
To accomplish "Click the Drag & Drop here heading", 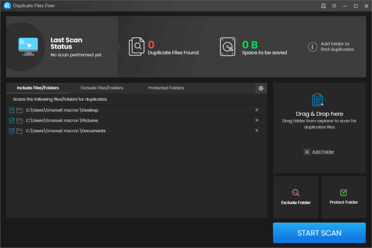I will (x=319, y=114).
